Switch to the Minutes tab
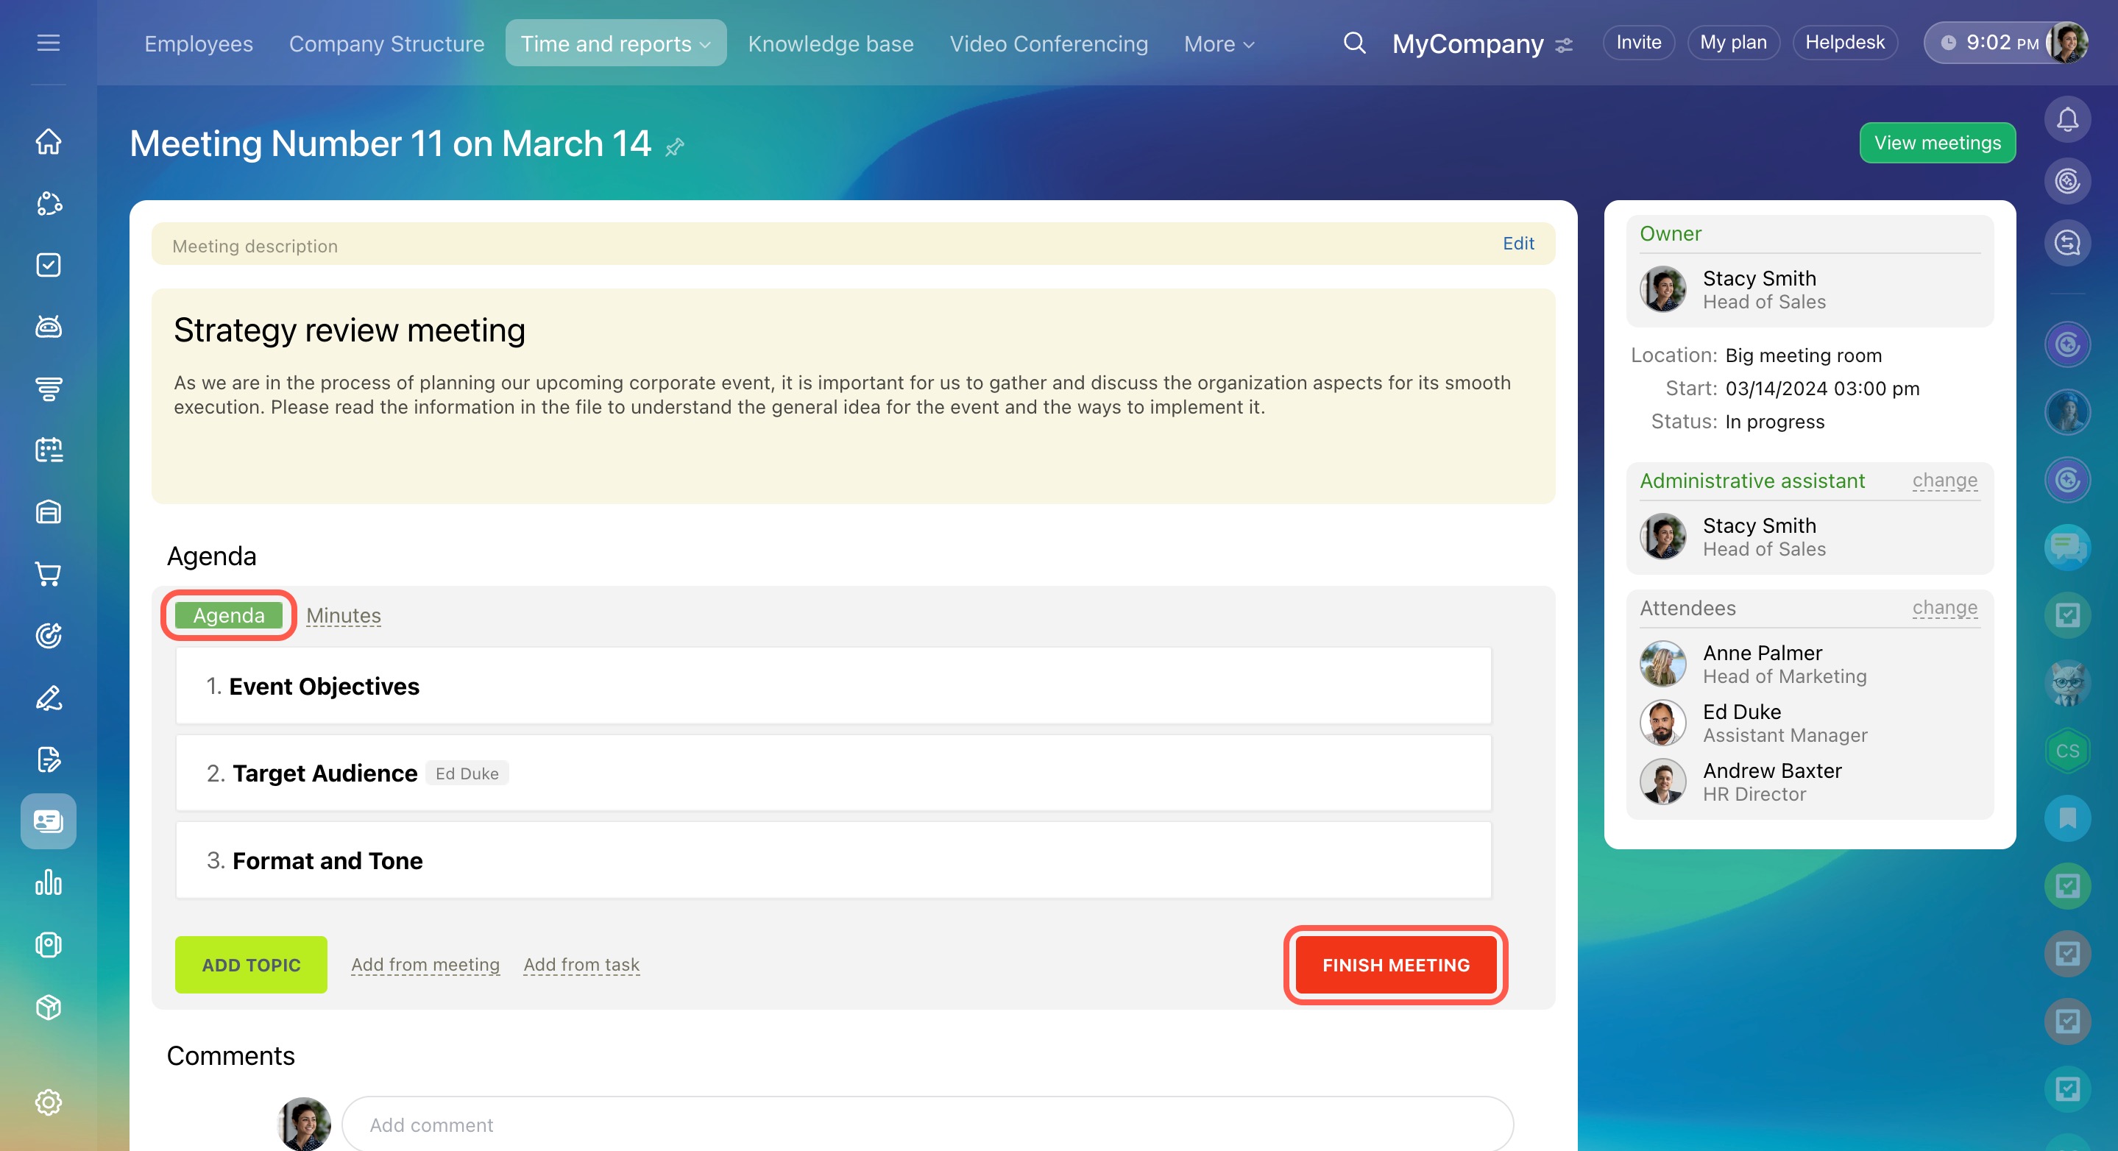Image resolution: width=2118 pixels, height=1151 pixels. pyautogui.click(x=343, y=615)
